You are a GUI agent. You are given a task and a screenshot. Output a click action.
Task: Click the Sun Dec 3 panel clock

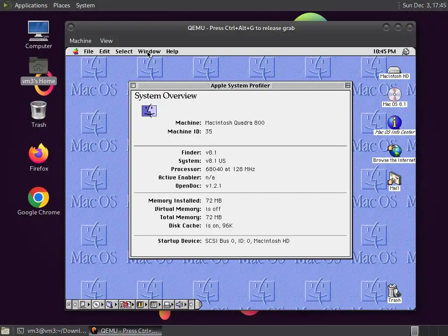[x=424, y=5]
